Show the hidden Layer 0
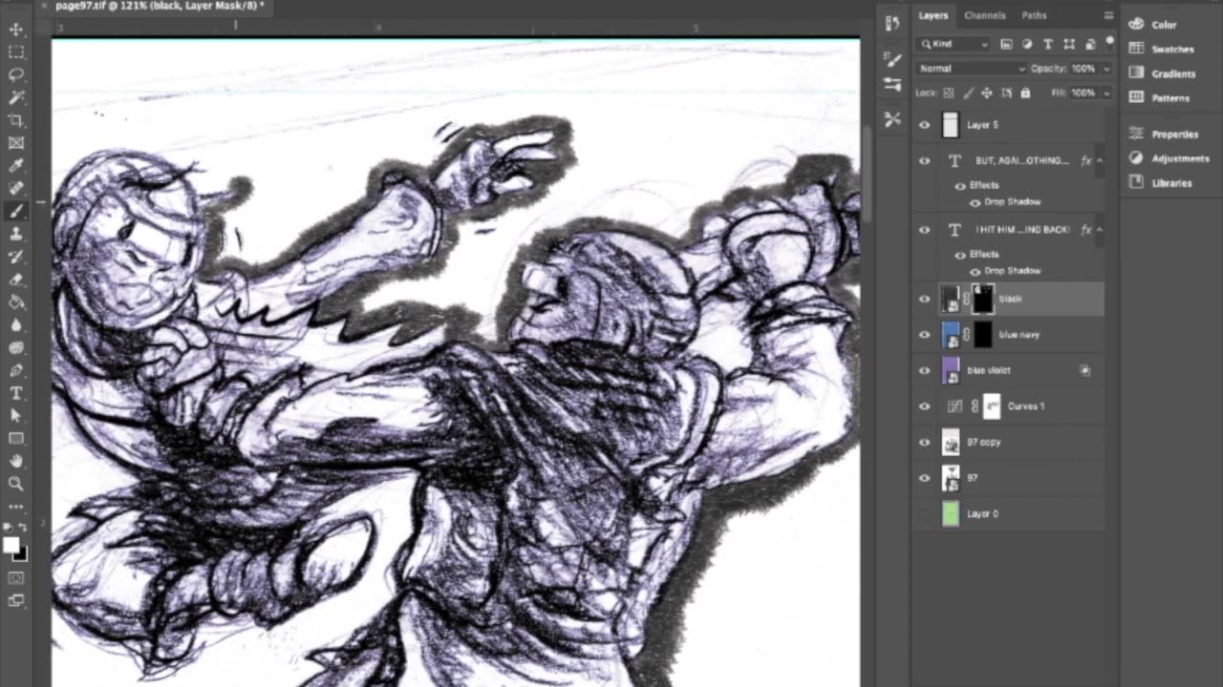 click(x=924, y=513)
